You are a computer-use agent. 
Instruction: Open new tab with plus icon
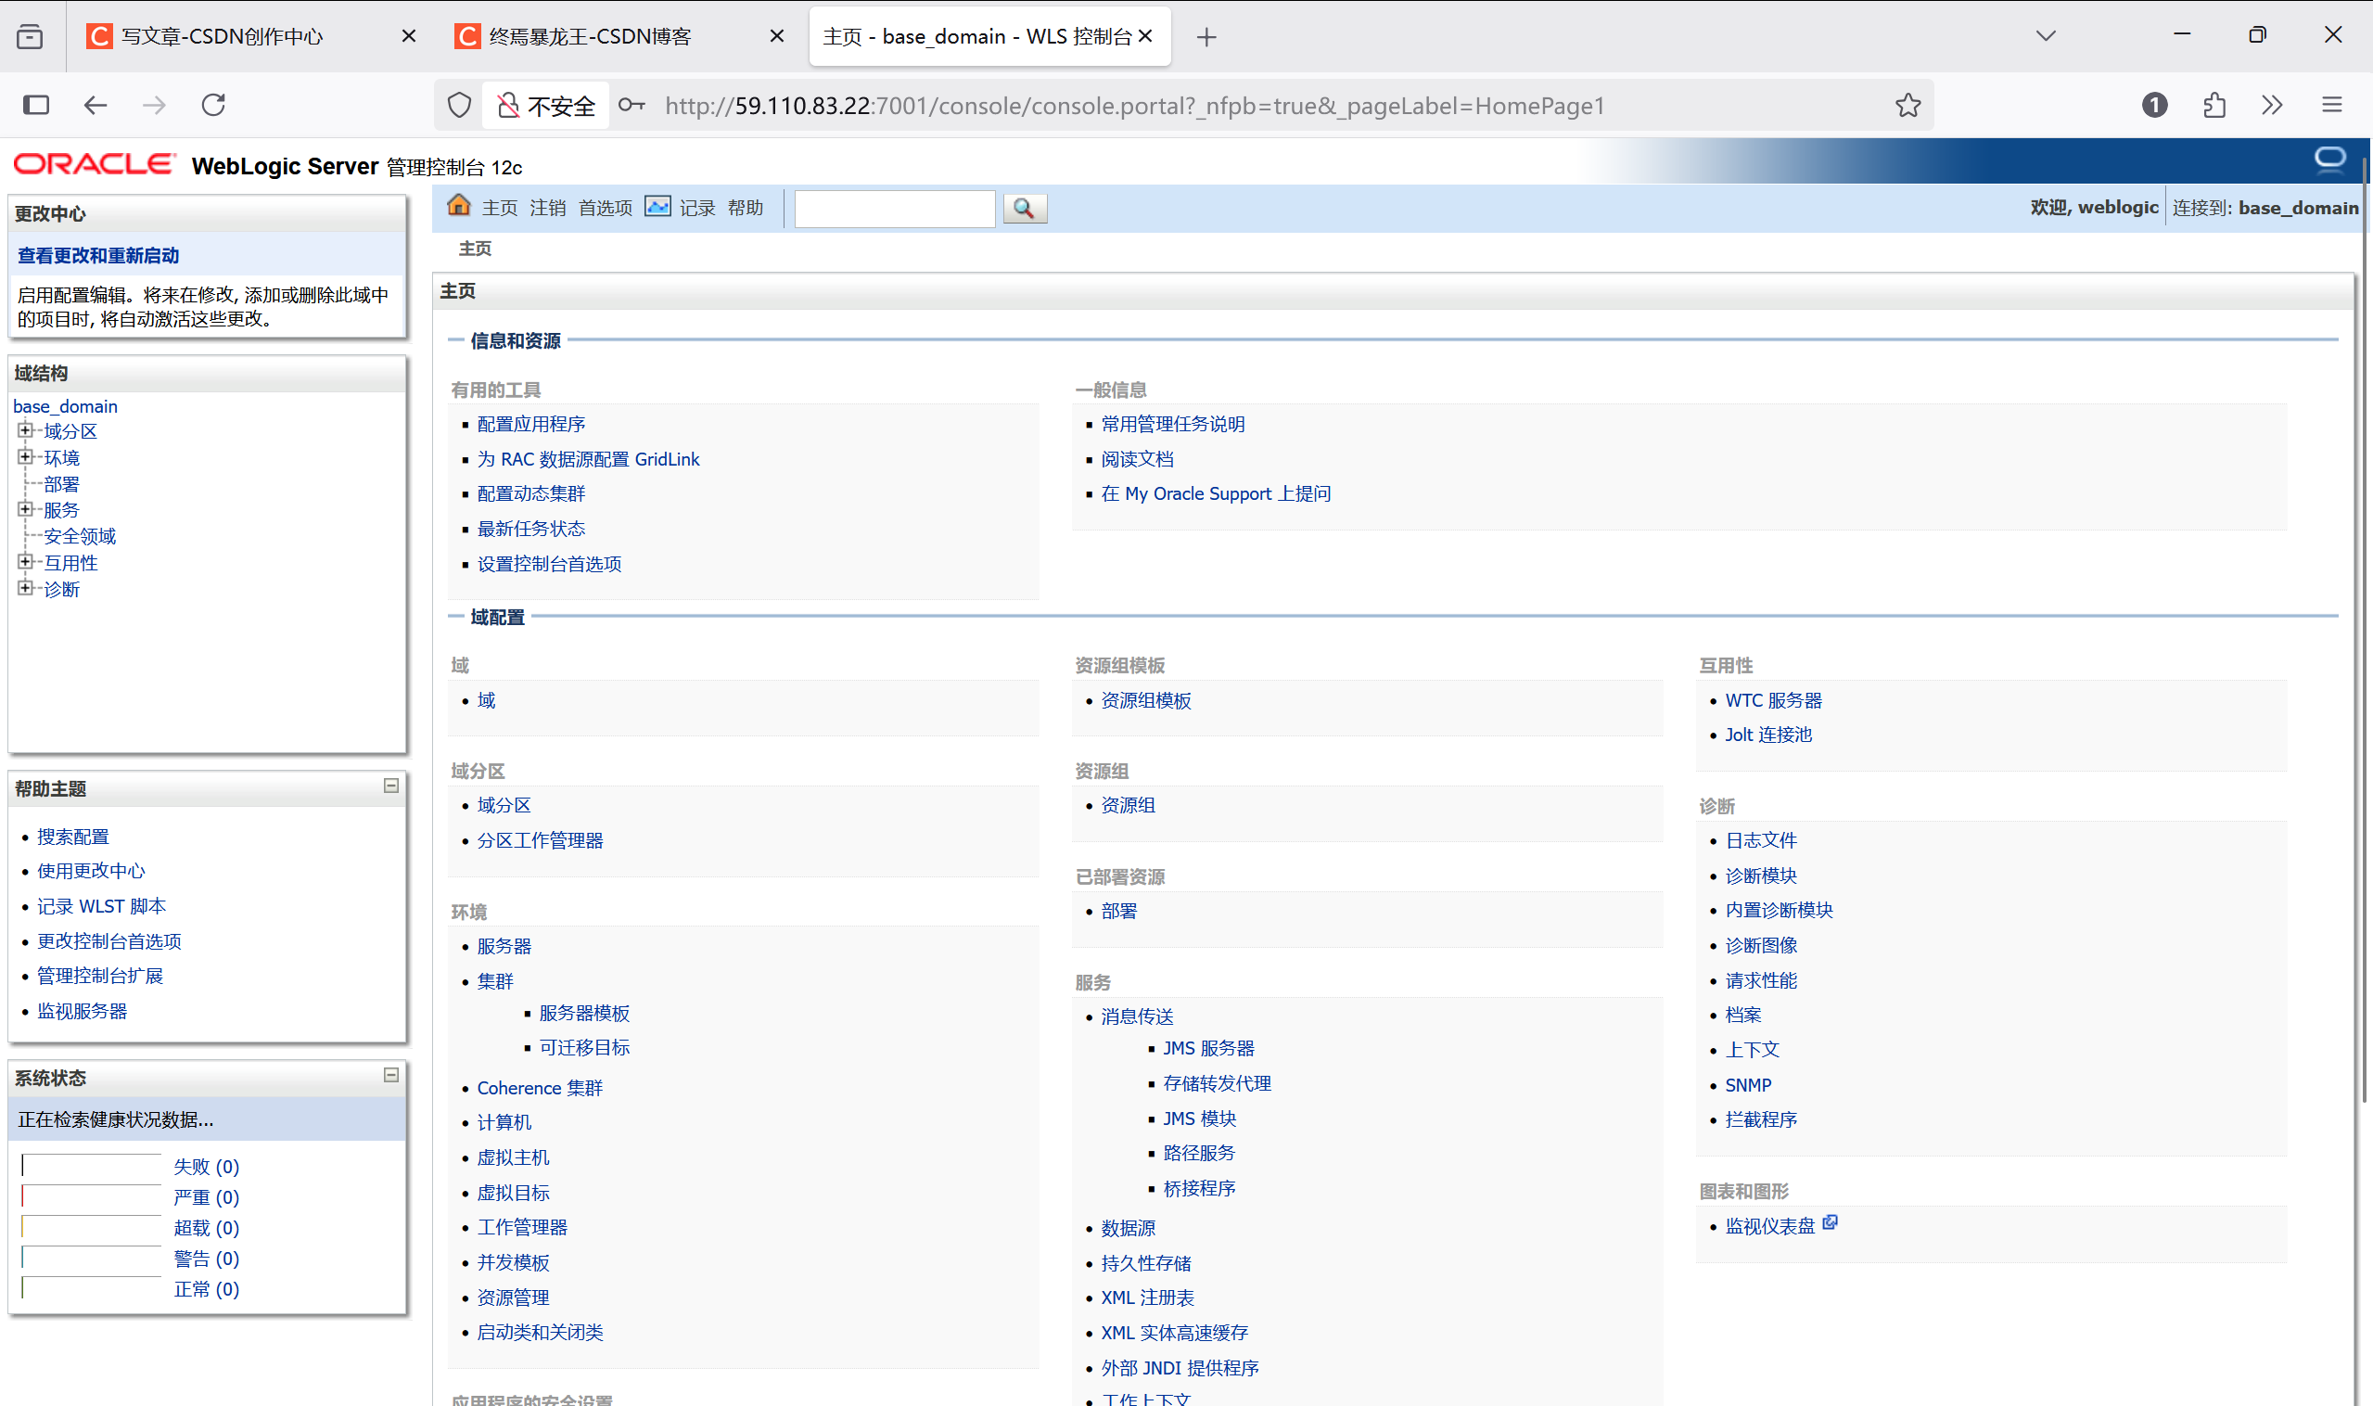(x=1206, y=37)
